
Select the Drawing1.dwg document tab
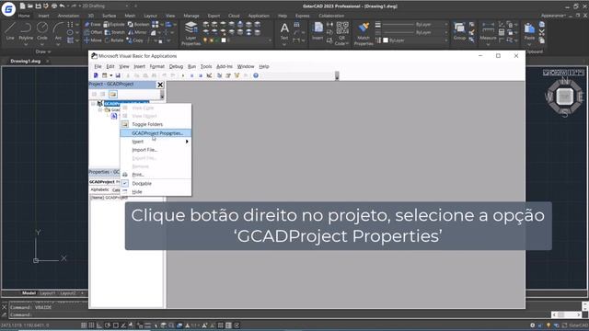click(x=25, y=61)
